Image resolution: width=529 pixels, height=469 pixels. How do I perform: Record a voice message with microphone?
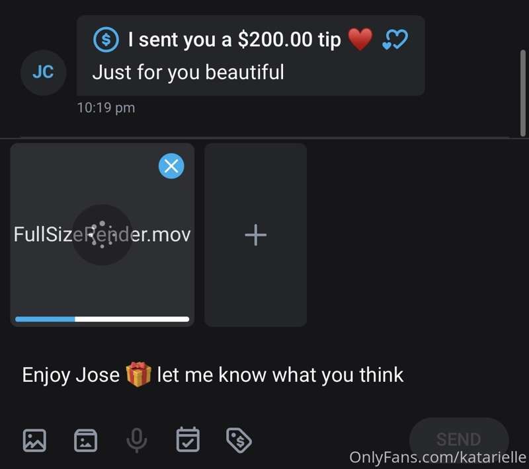click(137, 441)
